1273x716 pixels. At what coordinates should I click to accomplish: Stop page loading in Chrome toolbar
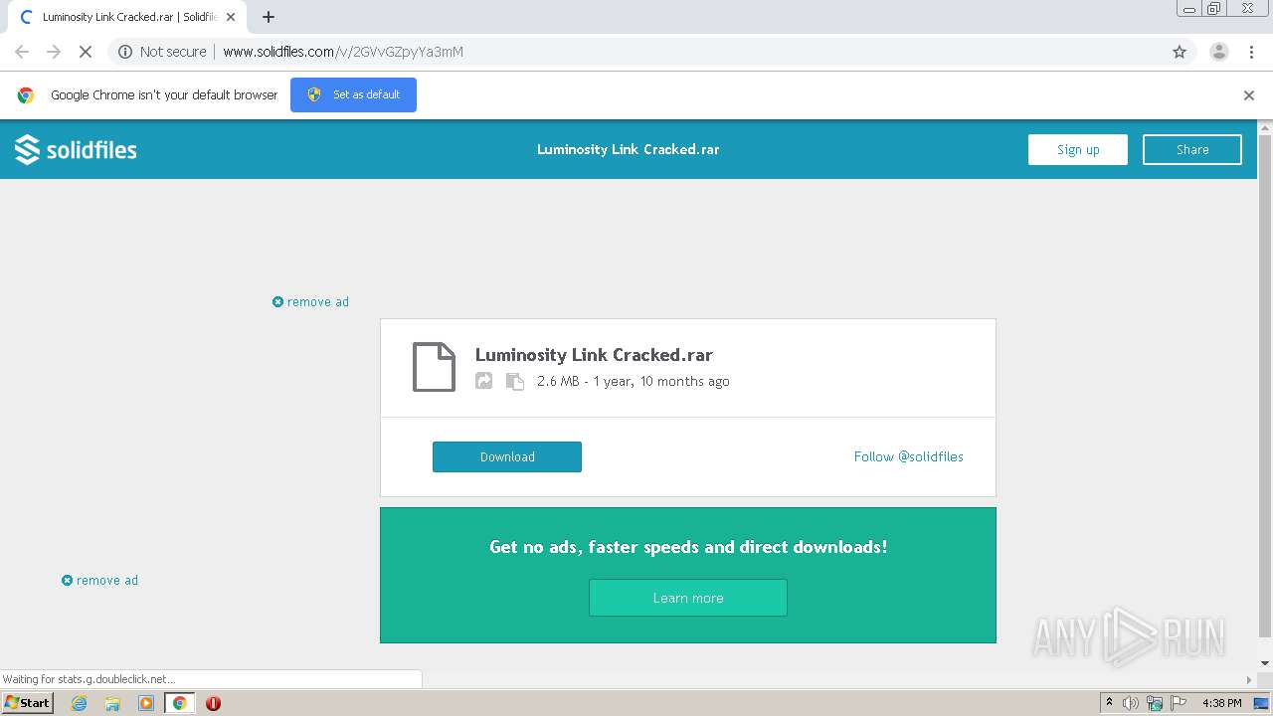[86, 52]
